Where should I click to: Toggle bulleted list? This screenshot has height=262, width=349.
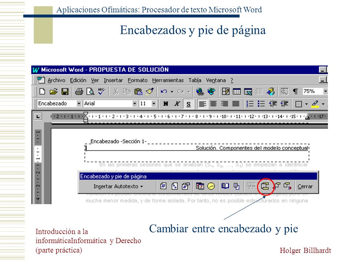[261, 104]
